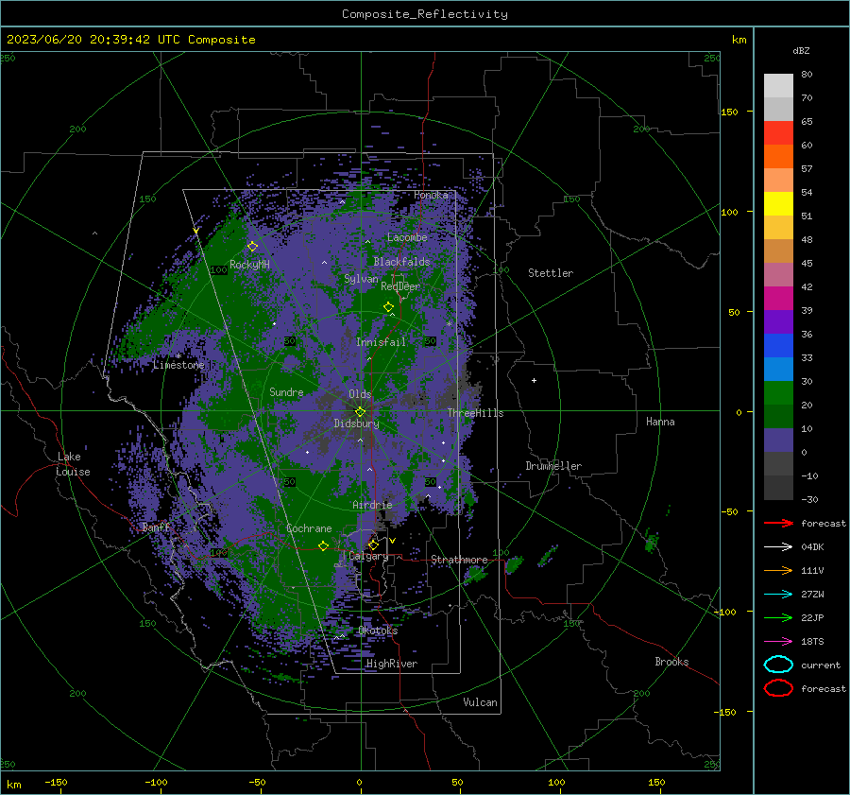This screenshot has width=850, height=795.
Task: Select the cyan current oval icon
Action: [x=778, y=665]
